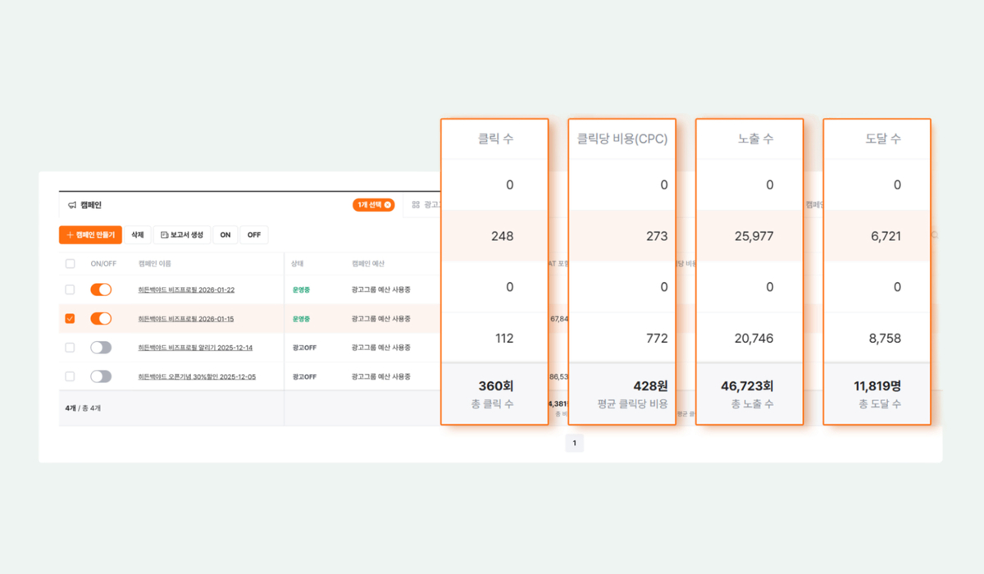
Task: Select the 772 CPC value
Action: (657, 338)
